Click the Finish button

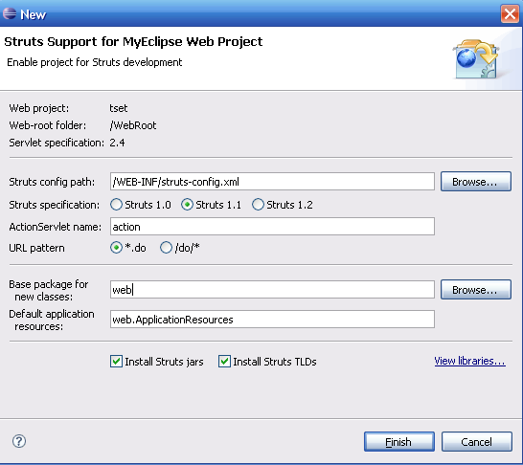399,442
